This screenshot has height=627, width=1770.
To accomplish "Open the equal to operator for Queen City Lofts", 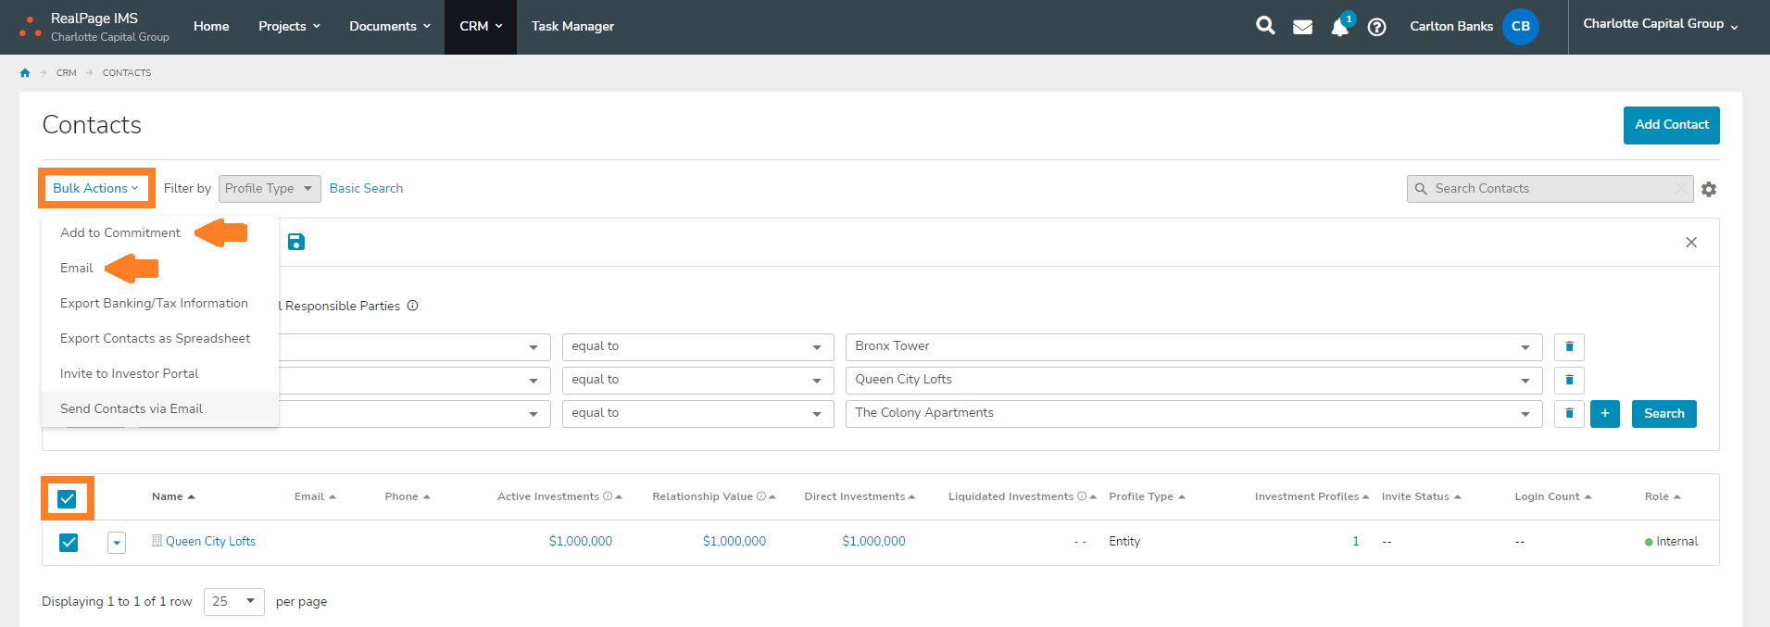I will (x=698, y=380).
